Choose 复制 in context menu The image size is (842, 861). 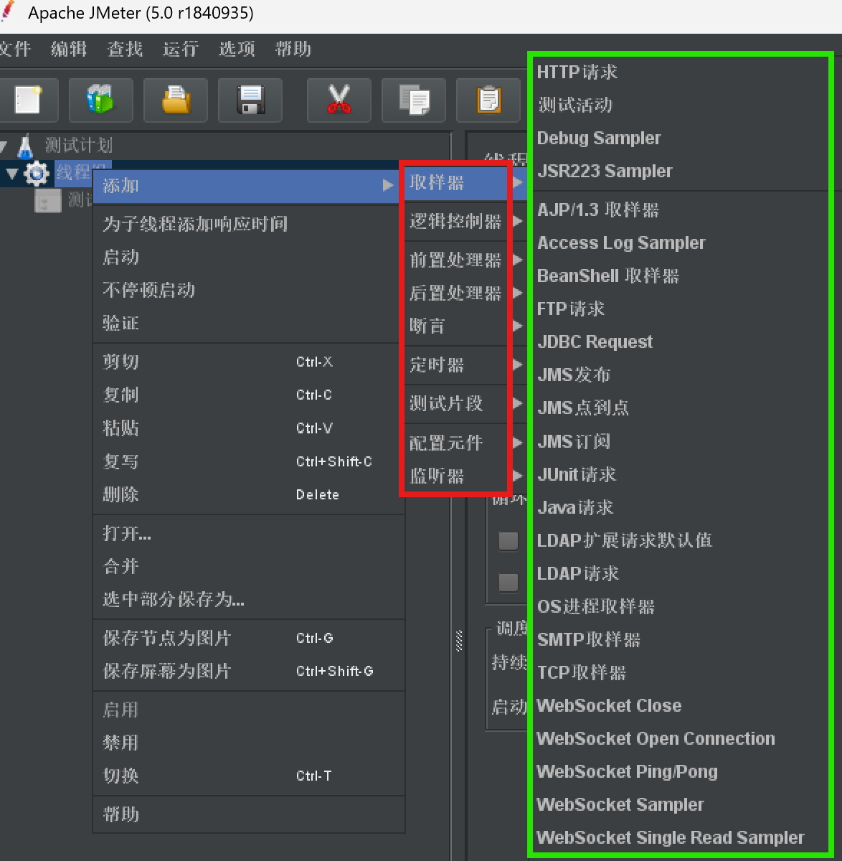(x=248, y=395)
